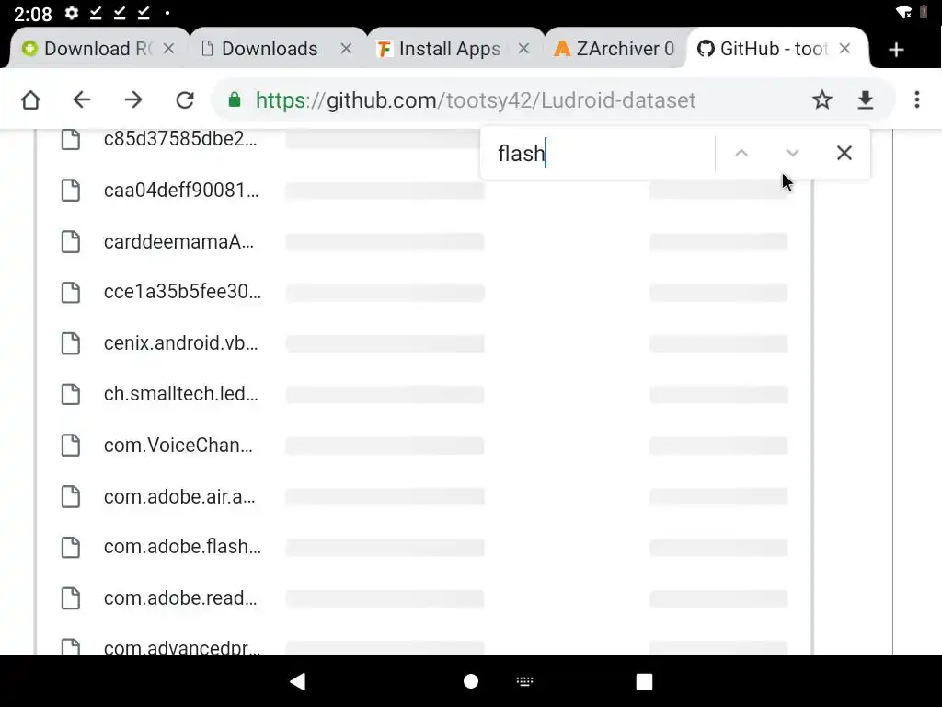Image resolution: width=942 pixels, height=707 pixels.
Task: Click file icon beside com.adobe.air.a
Action: [71, 496]
